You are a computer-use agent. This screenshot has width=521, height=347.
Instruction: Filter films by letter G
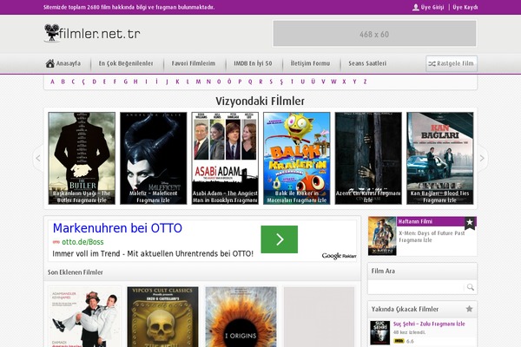point(125,82)
